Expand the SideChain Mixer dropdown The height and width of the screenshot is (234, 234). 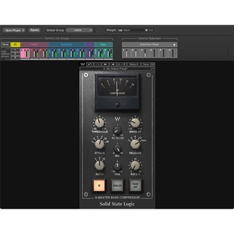coord(149,44)
